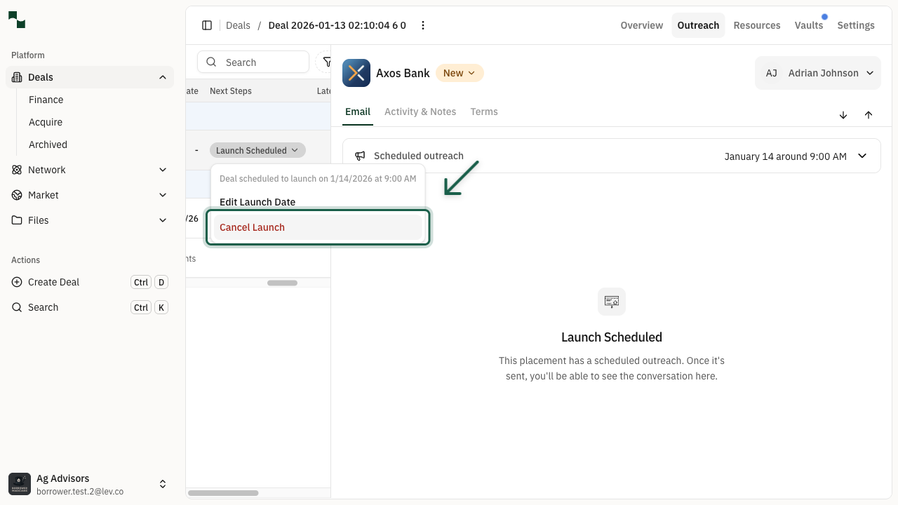Expand the January 14 outreach schedule chevron
Viewport: 898px width, 505px height.
pos(862,156)
